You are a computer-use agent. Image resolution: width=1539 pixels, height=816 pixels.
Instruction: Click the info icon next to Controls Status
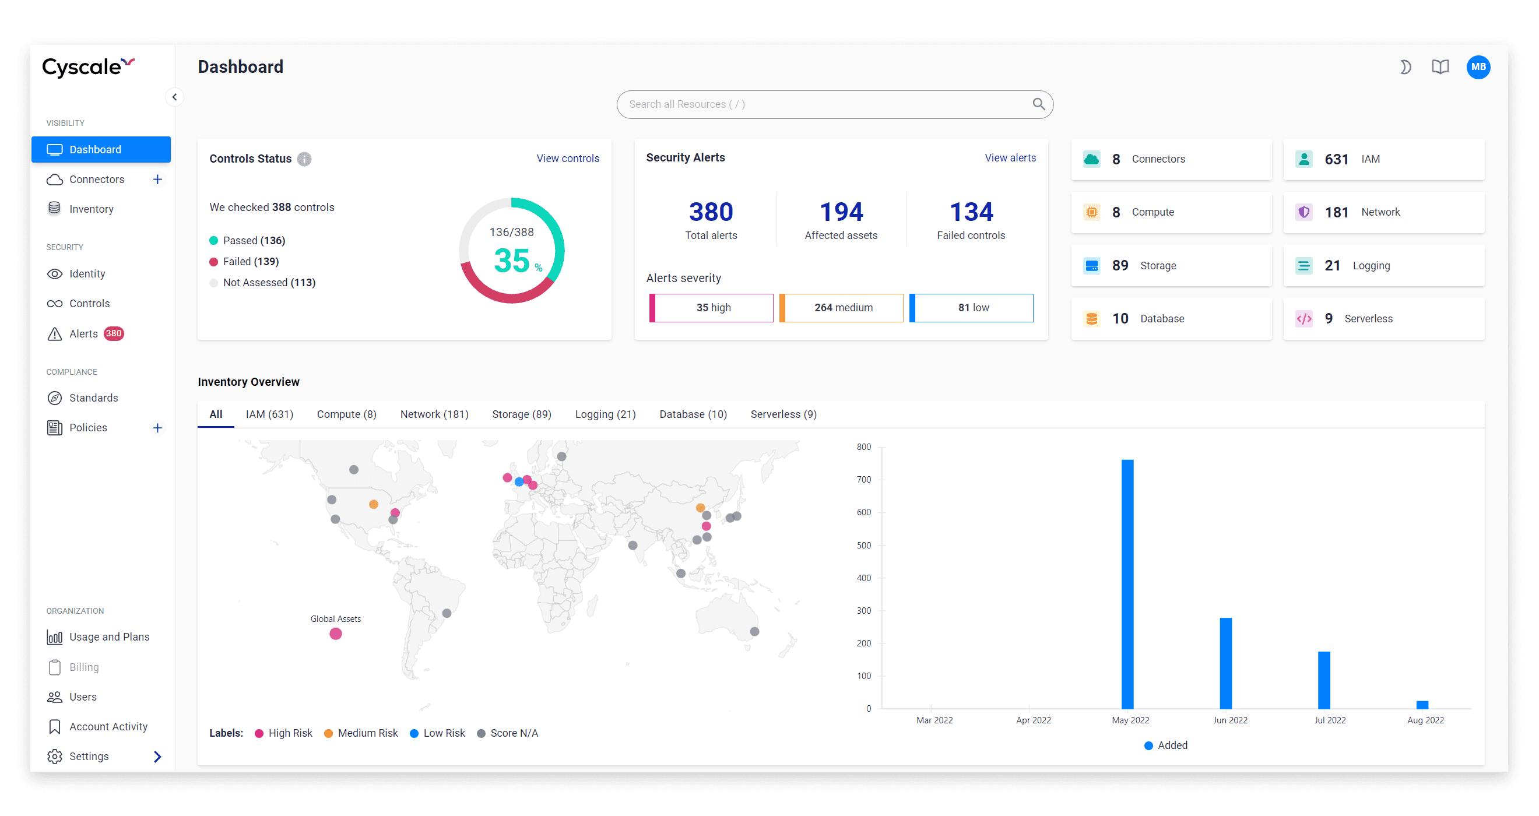[304, 159]
